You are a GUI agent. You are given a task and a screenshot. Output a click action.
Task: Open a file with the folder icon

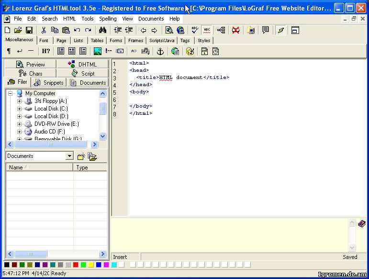18,30
